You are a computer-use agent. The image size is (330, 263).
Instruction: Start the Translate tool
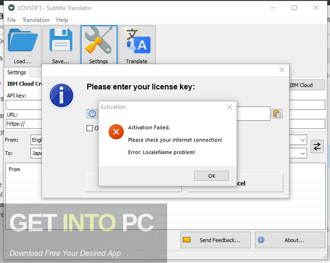pos(137,46)
